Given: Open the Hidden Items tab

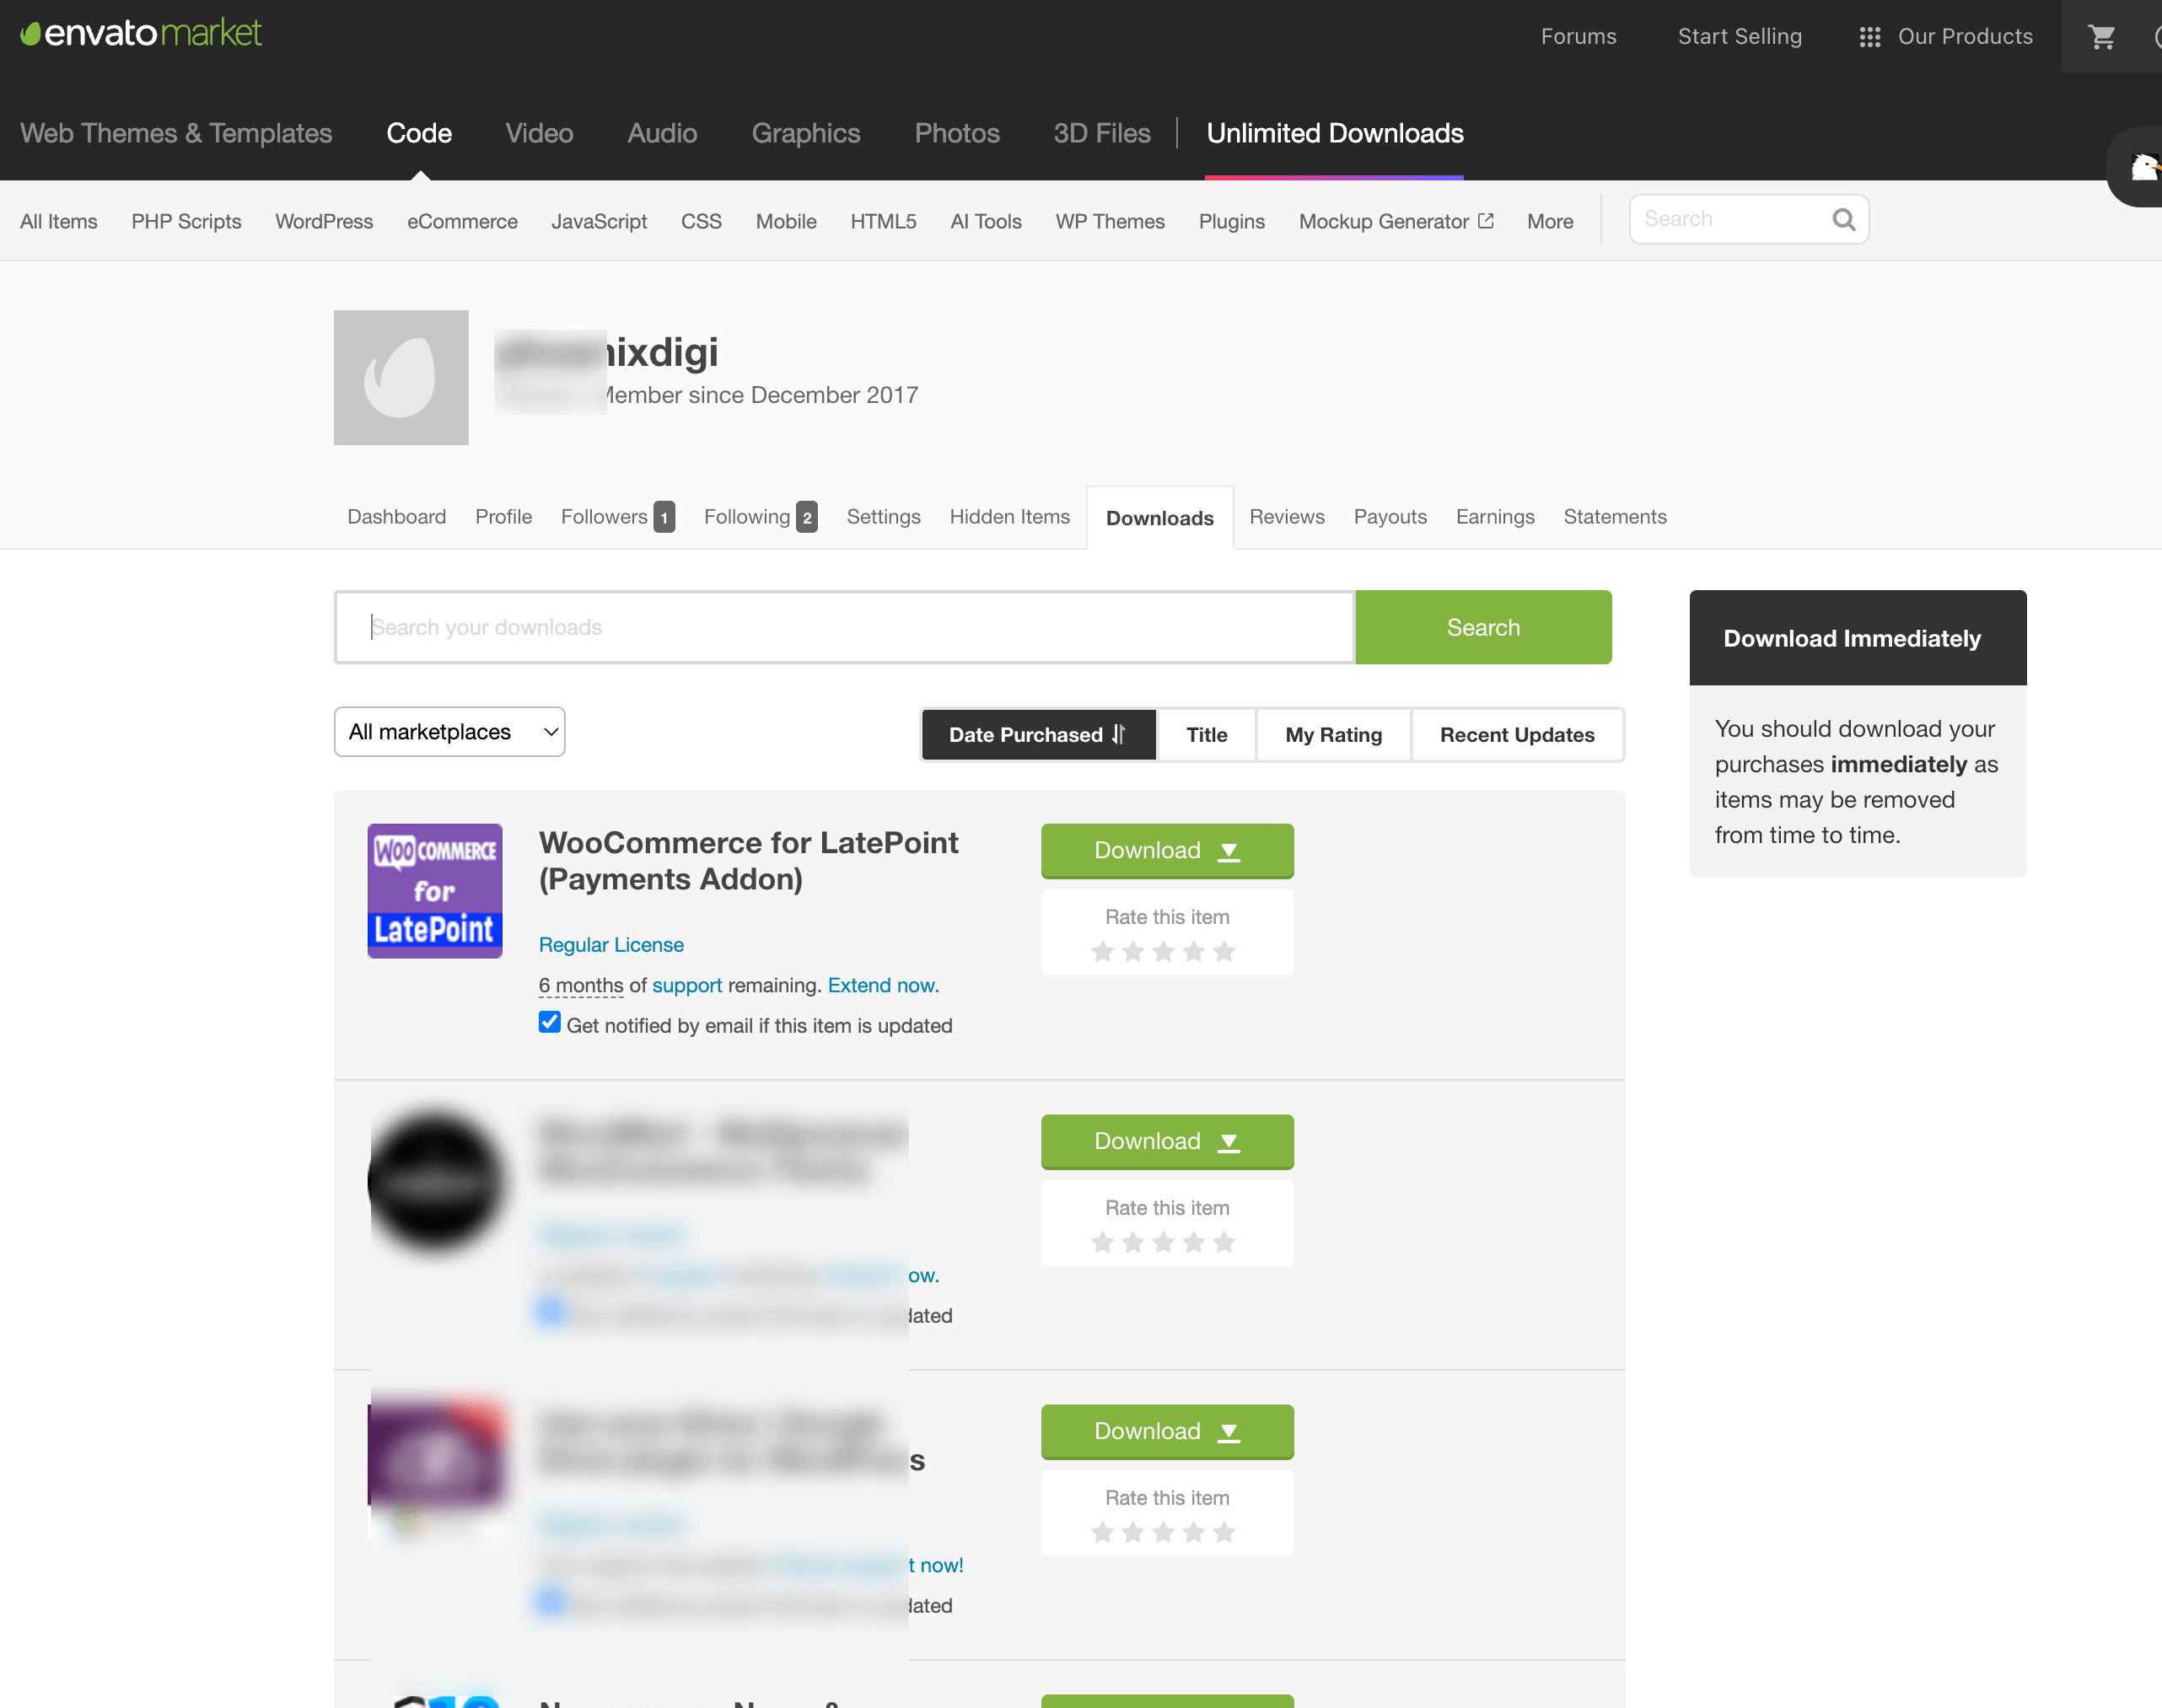Looking at the screenshot, I should click(1009, 517).
